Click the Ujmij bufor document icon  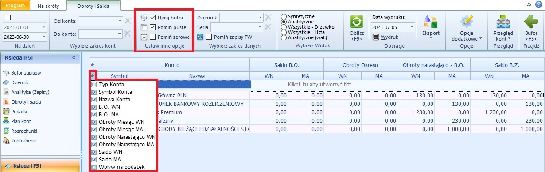(x=144, y=18)
